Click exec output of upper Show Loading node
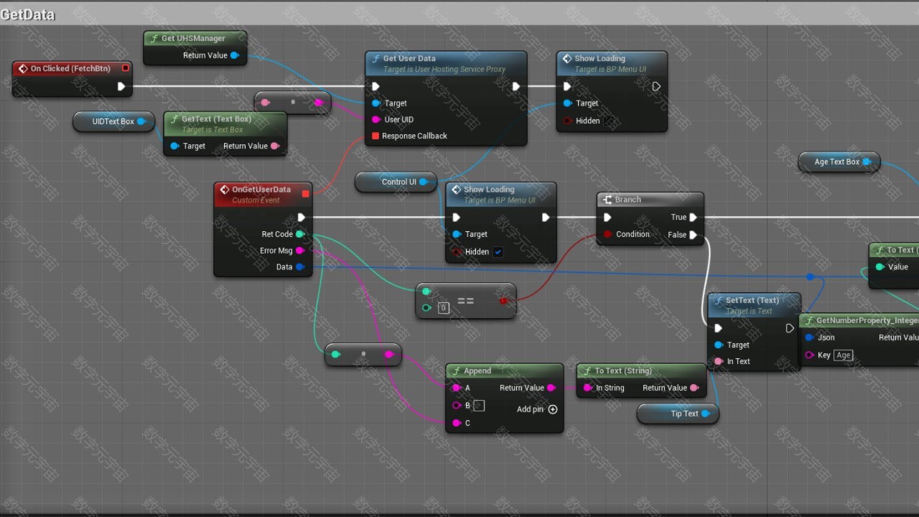The image size is (919, 517). coord(656,87)
